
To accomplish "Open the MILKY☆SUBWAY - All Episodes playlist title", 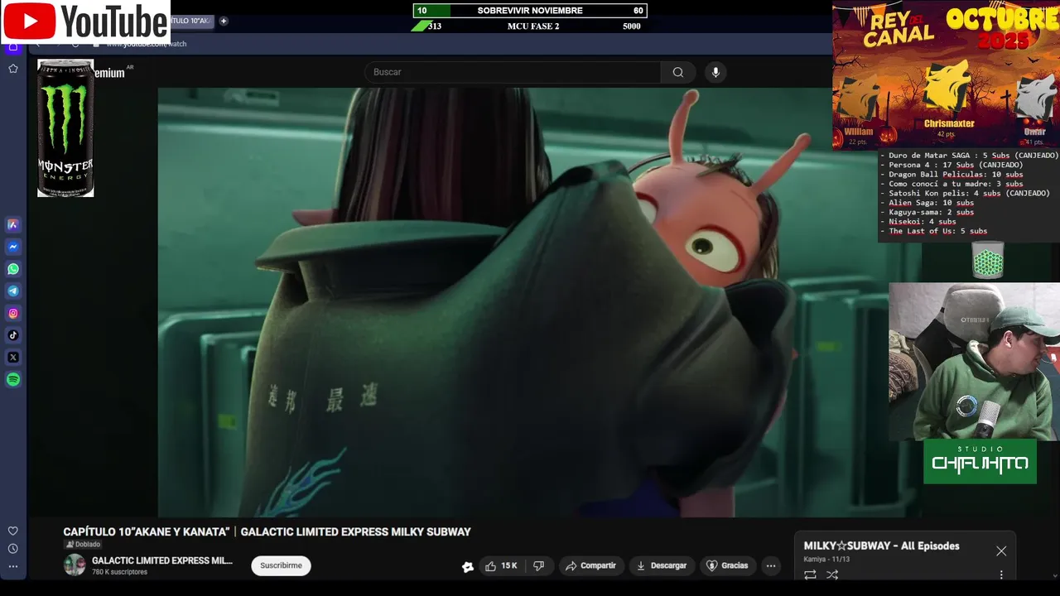I will 881,546.
